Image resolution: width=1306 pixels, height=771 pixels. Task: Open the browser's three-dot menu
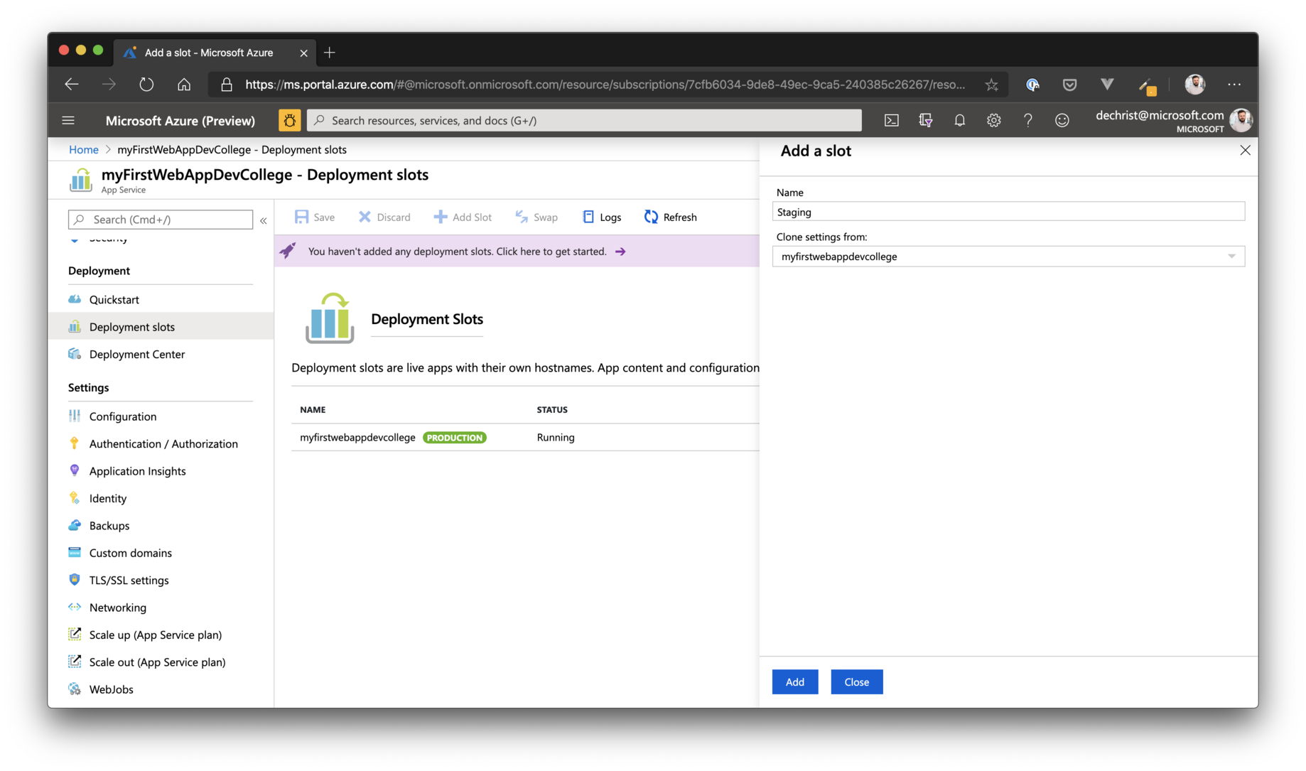(x=1234, y=85)
